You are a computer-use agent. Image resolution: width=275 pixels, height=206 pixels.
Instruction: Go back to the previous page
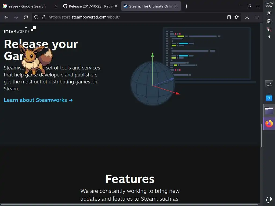pos(6,17)
